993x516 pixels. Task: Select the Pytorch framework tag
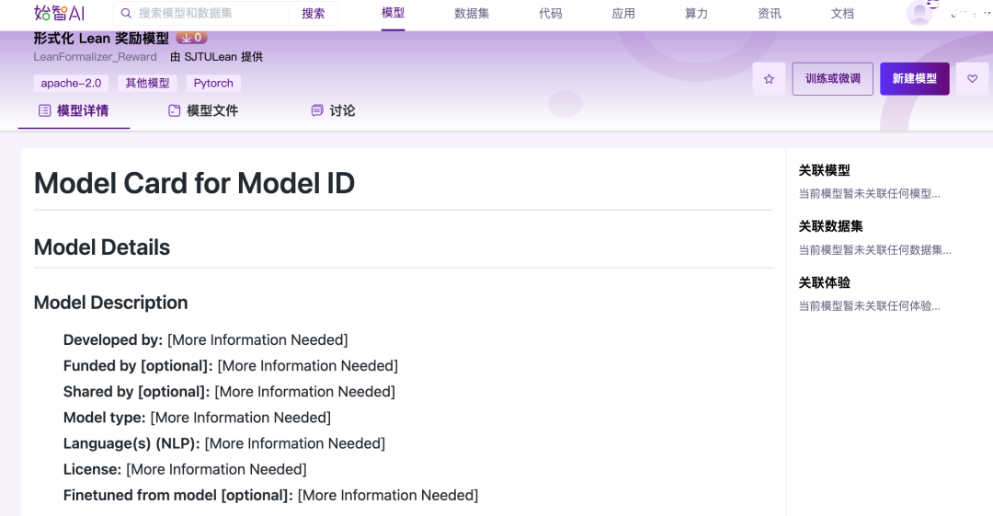pos(213,83)
